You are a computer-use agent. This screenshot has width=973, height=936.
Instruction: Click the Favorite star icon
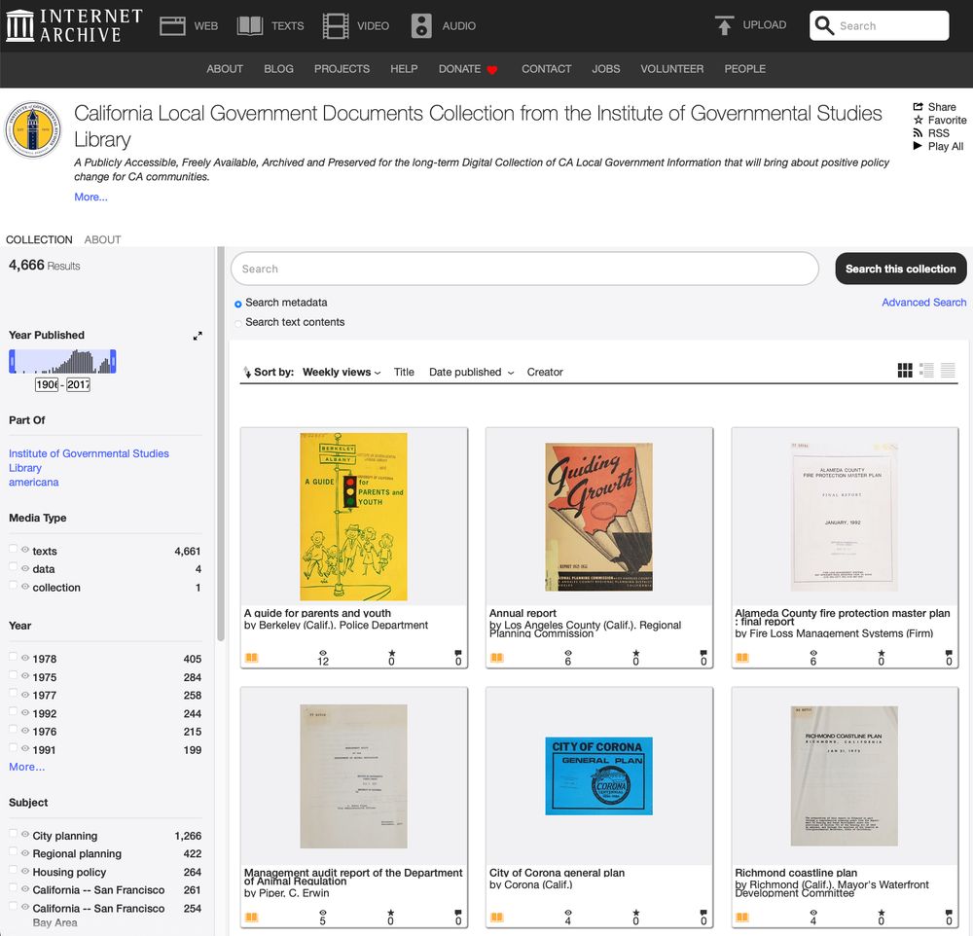[919, 120]
